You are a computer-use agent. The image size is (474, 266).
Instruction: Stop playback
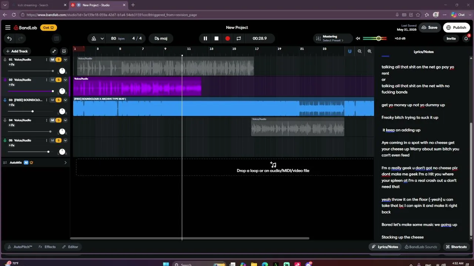point(217,38)
